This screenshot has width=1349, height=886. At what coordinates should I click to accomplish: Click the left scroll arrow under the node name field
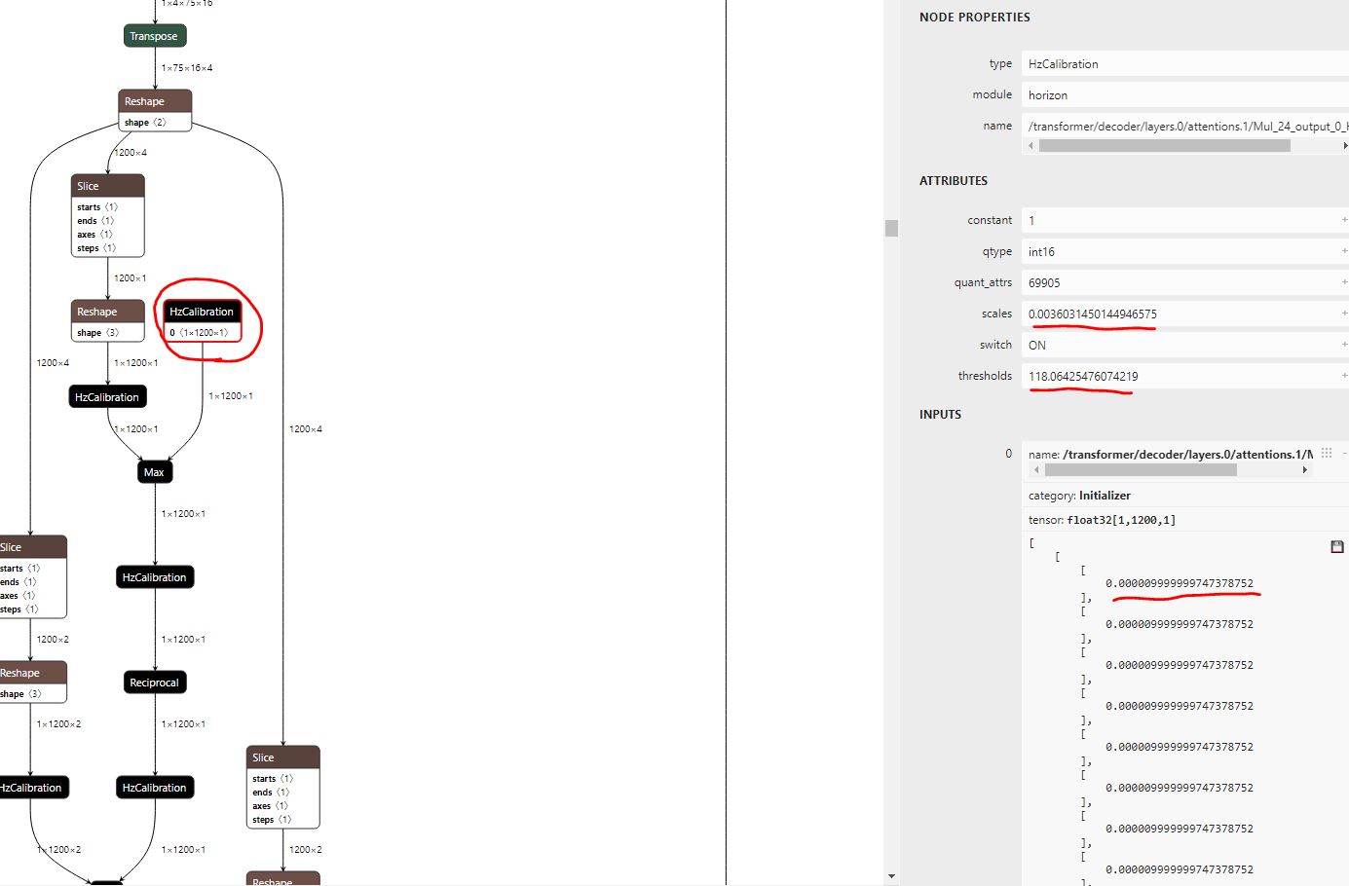pyautogui.click(x=1030, y=146)
